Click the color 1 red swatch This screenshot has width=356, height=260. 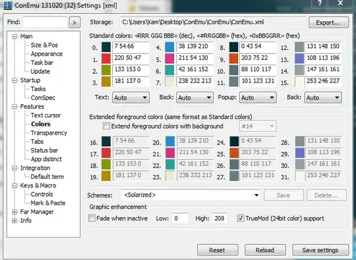(106, 59)
